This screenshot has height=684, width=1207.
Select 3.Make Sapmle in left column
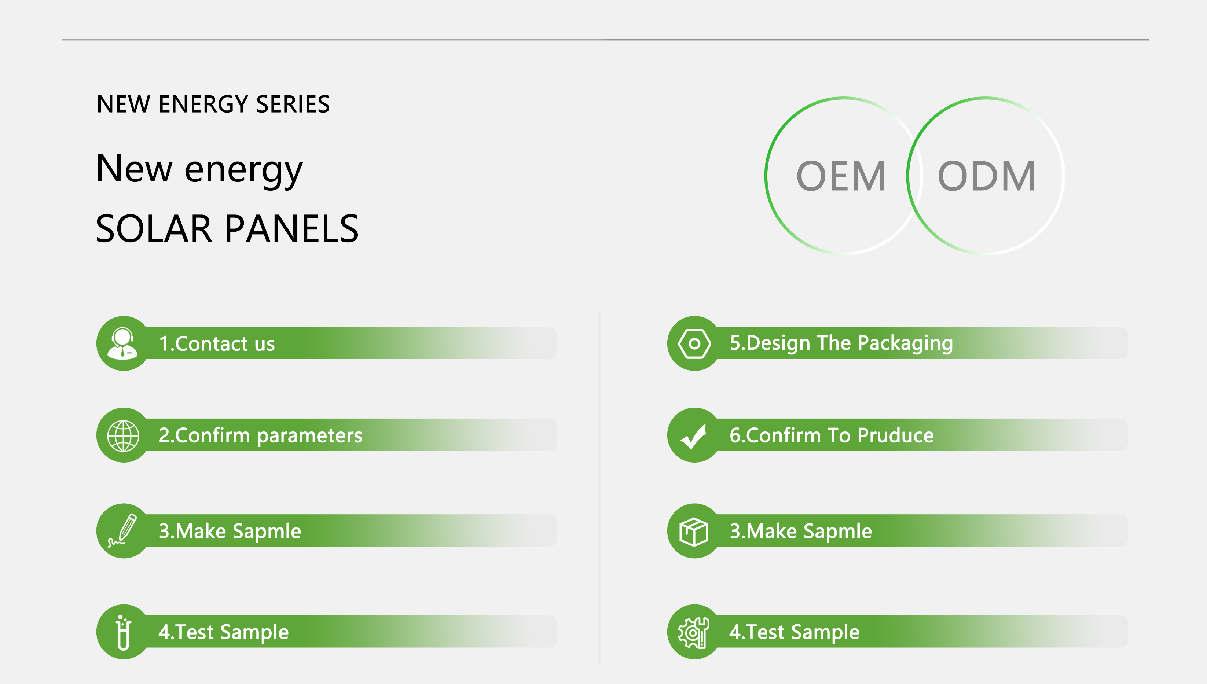click(x=230, y=531)
